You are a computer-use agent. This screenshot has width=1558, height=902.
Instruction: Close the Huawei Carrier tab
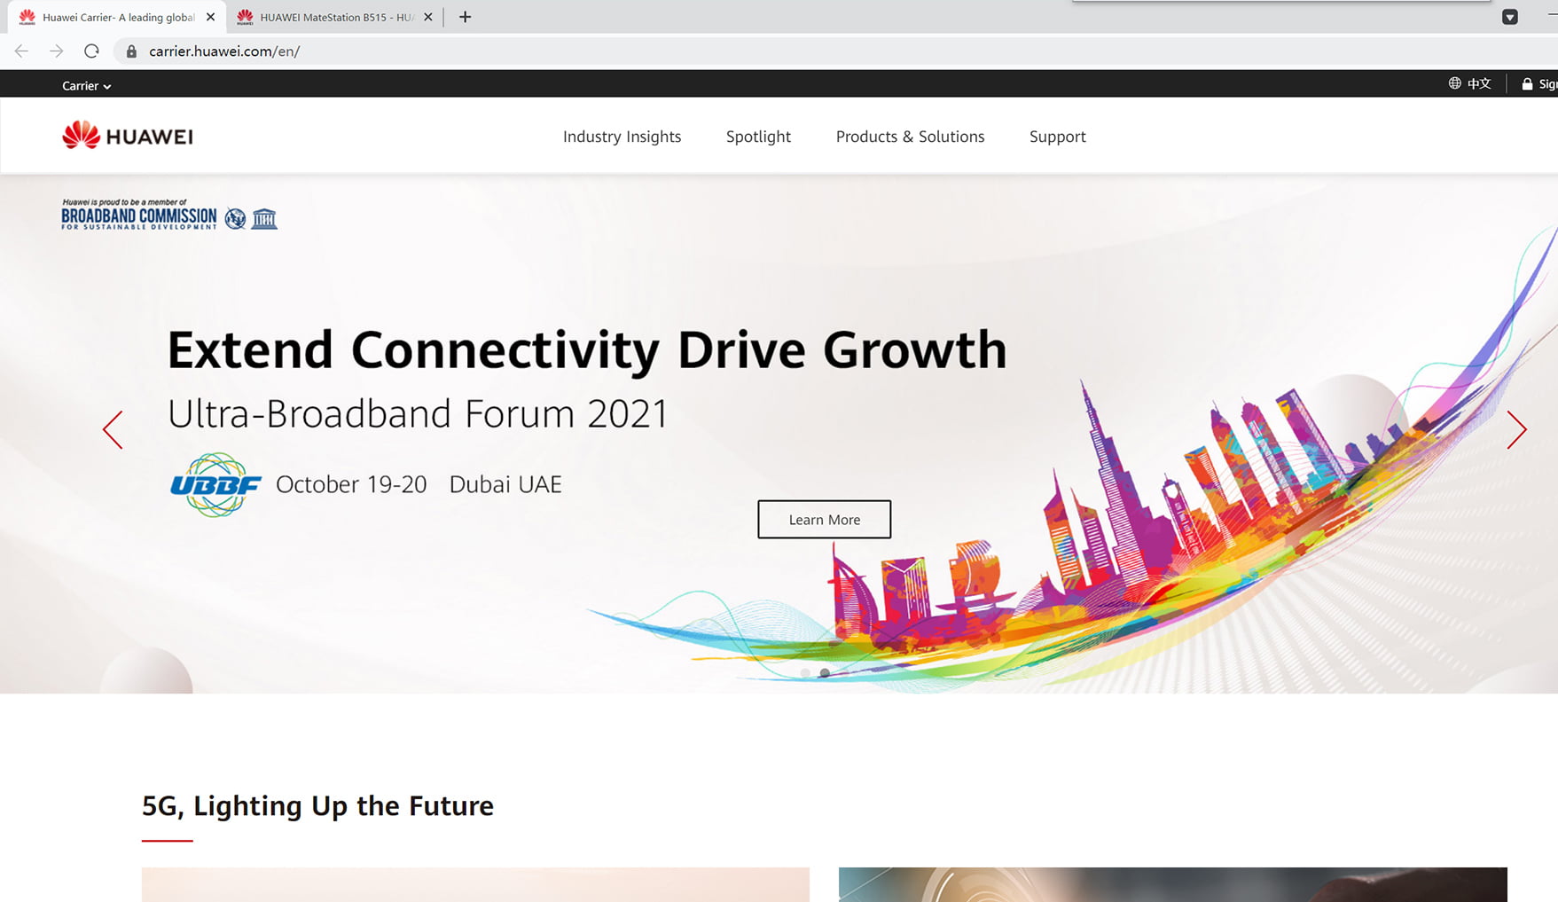coord(210,17)
